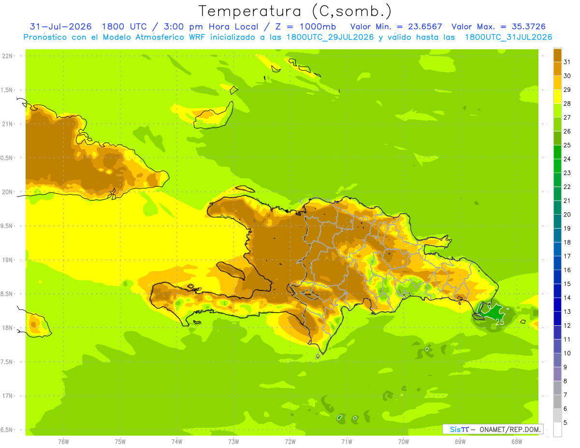
Task: Click the legend value label "11"
Action: pyautogui.click(x=567, y=339)
